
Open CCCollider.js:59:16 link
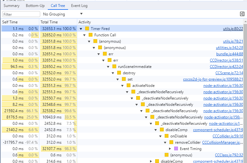(x=228, y=136)
